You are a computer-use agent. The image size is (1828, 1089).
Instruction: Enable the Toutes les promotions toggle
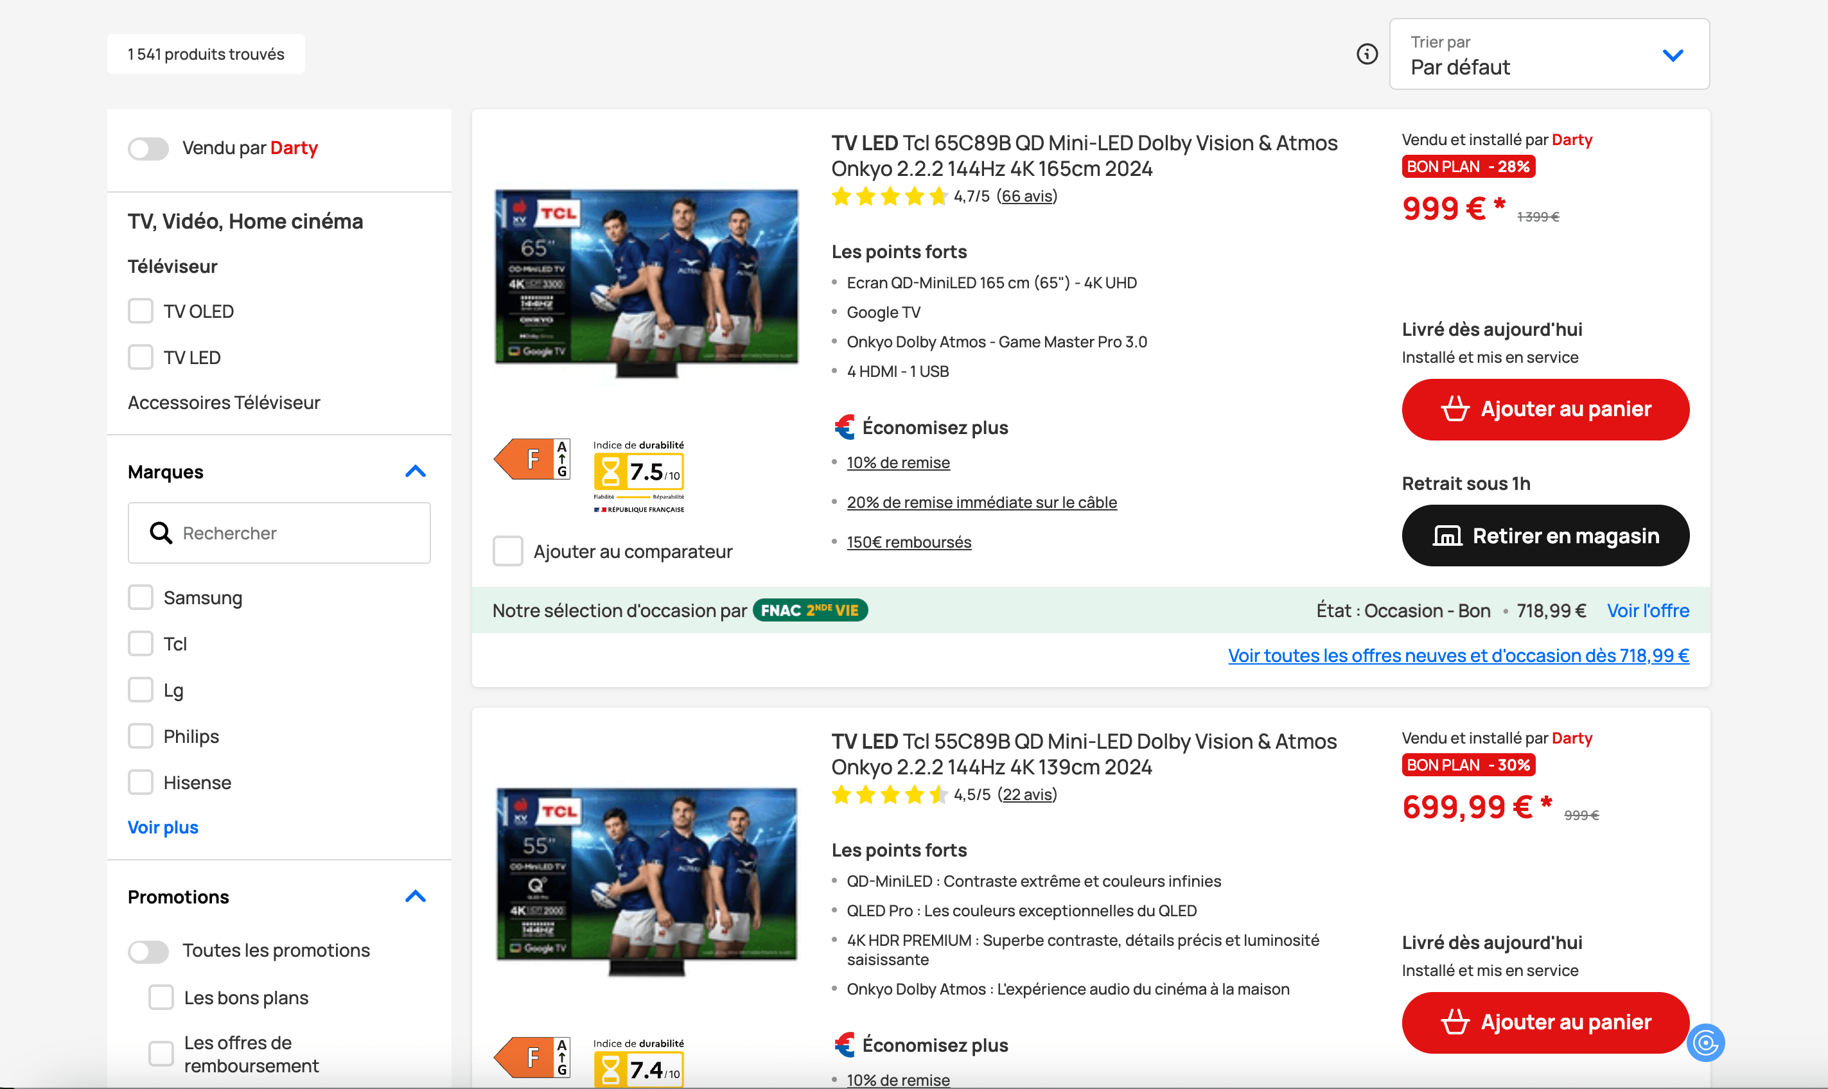click(x=148, y=951)
